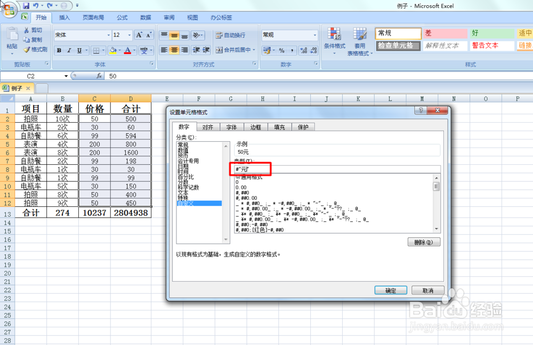Decrease the indent
Viewport: 533px width, 345px height.
coord(196,50)
